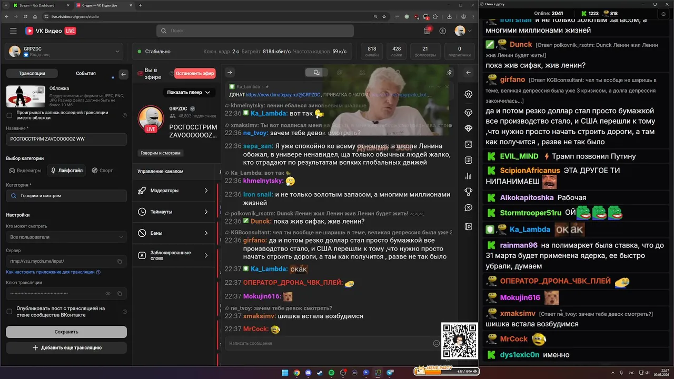Click the Остановить эфир button

point(195,74)
